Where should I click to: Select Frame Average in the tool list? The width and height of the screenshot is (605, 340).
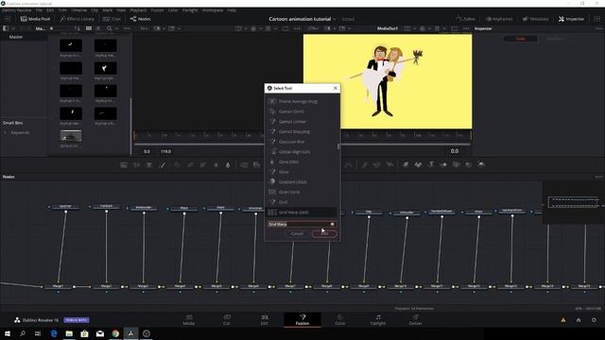point(302,101)
